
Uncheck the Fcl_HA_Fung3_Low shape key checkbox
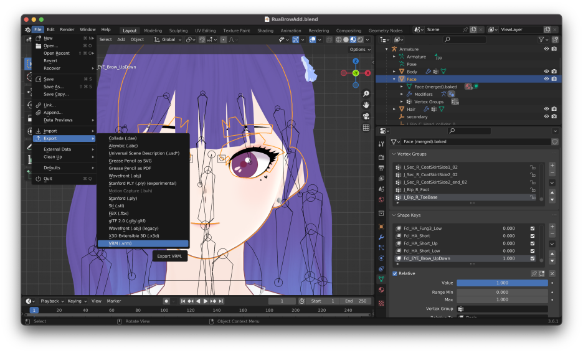point(533,228)
